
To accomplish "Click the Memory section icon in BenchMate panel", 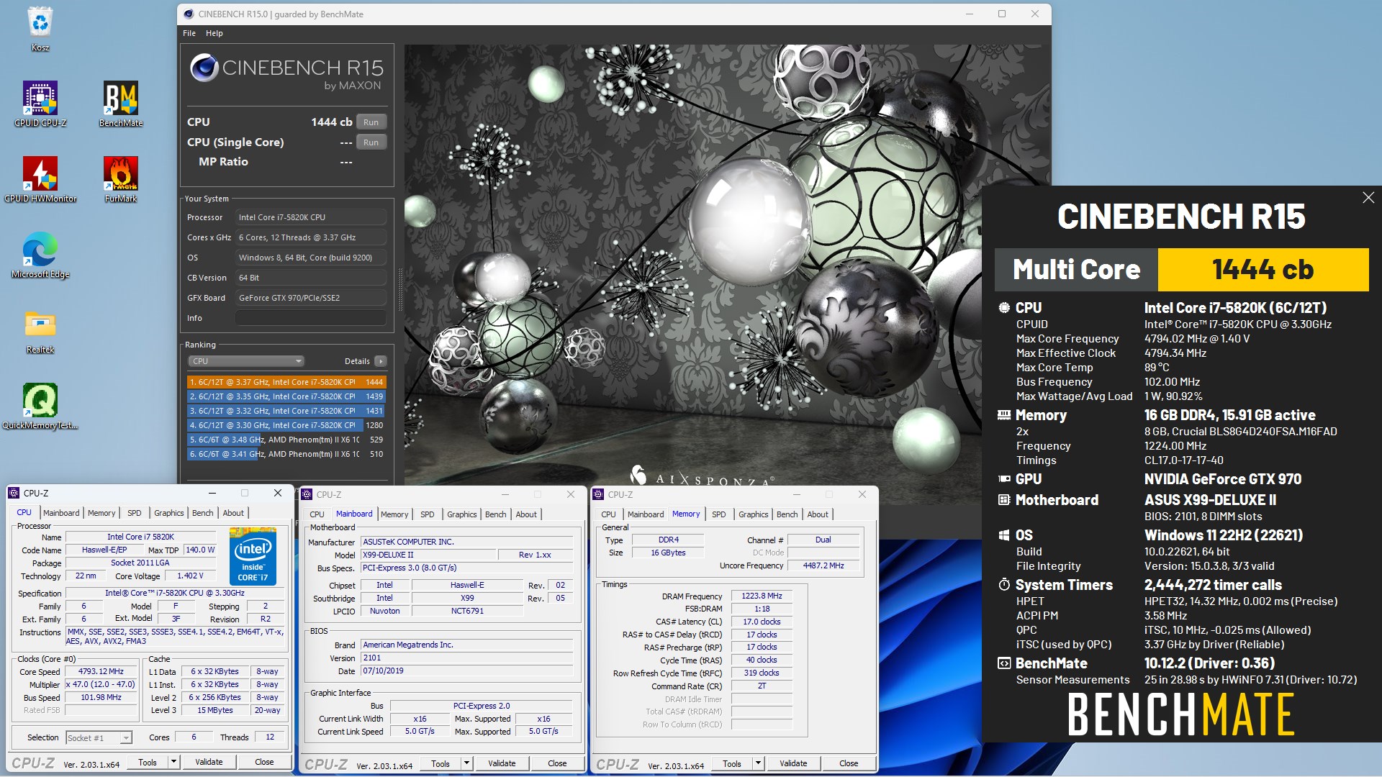I will click(1004, 415).
